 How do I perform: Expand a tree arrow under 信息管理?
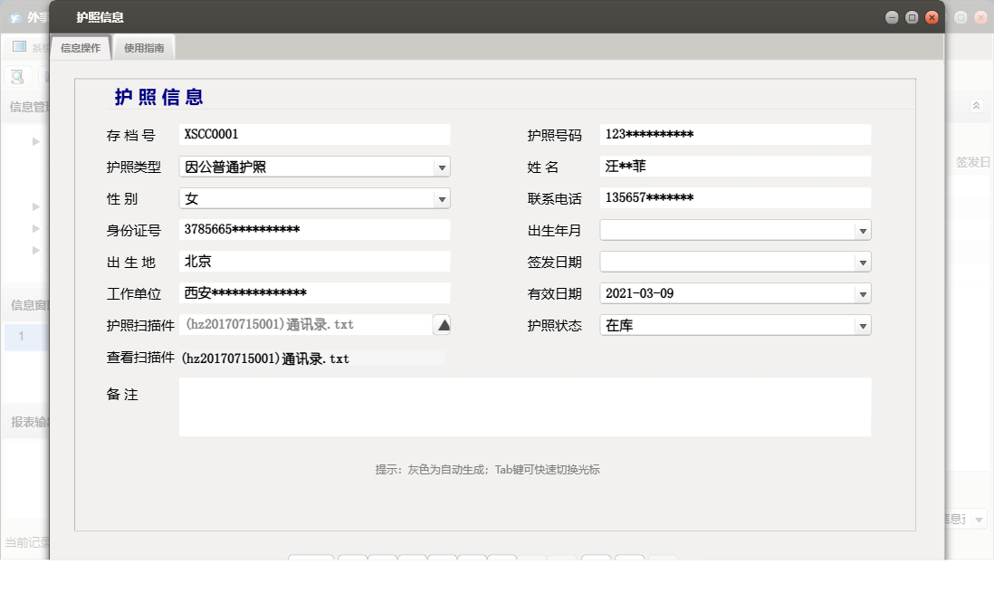34,141
